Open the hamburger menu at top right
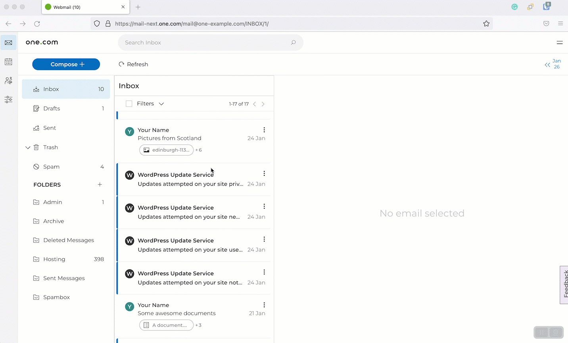The image size is (568, 343). pyautogui.click(x=559, y=42)
